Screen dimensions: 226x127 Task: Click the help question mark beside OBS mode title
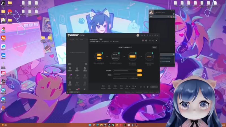[x=131, y=47]
